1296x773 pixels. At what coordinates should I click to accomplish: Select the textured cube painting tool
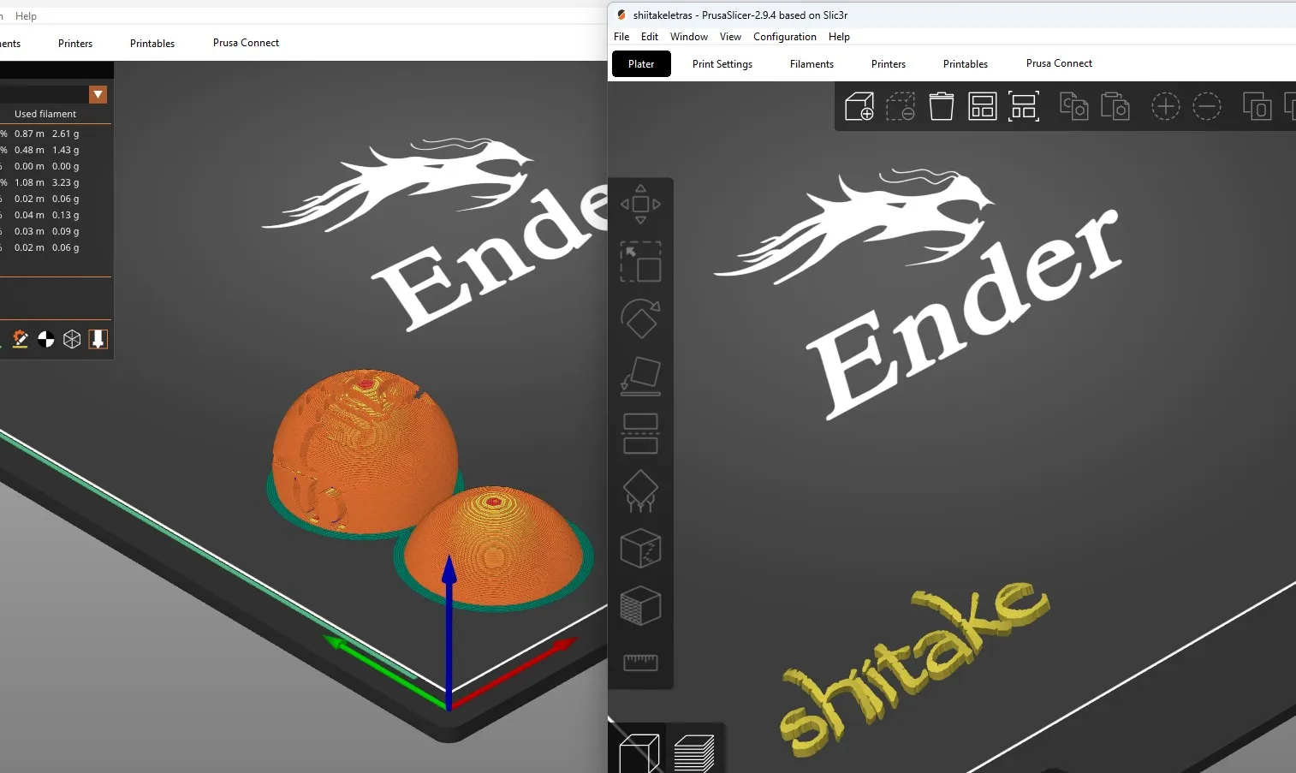(640, 606)
